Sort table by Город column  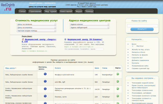(105, 68)
